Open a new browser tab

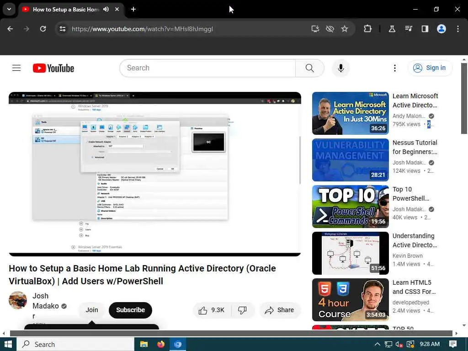point(133,9)
